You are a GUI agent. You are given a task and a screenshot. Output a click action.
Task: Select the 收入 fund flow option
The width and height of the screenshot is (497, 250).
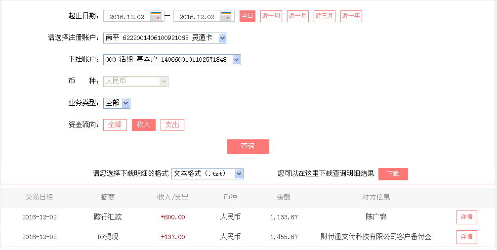(x=144, y=125)
